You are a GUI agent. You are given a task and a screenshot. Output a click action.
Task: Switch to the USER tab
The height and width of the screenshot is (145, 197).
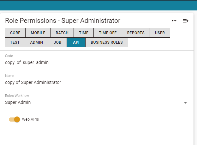160,33
